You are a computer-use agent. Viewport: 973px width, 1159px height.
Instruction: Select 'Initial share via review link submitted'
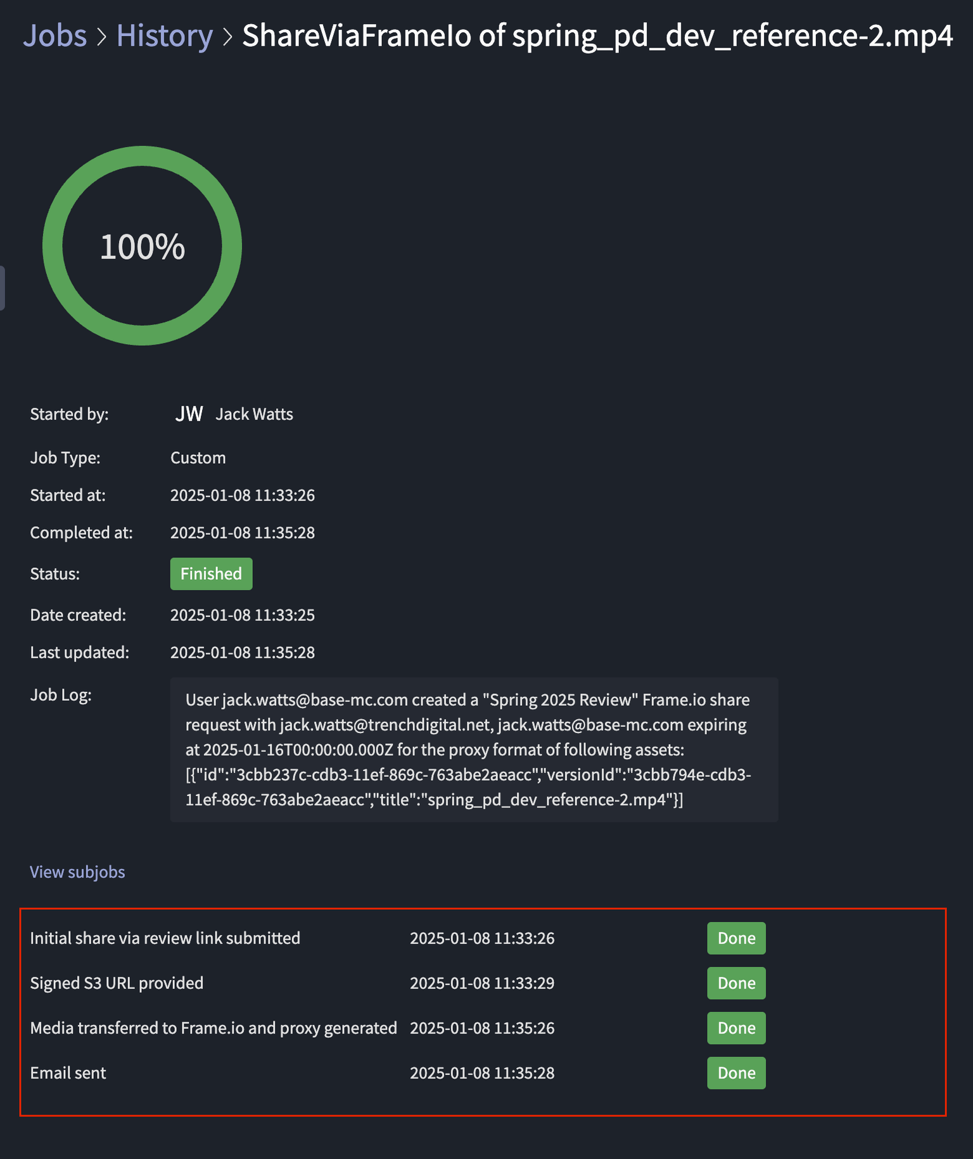tap(165, 938)
